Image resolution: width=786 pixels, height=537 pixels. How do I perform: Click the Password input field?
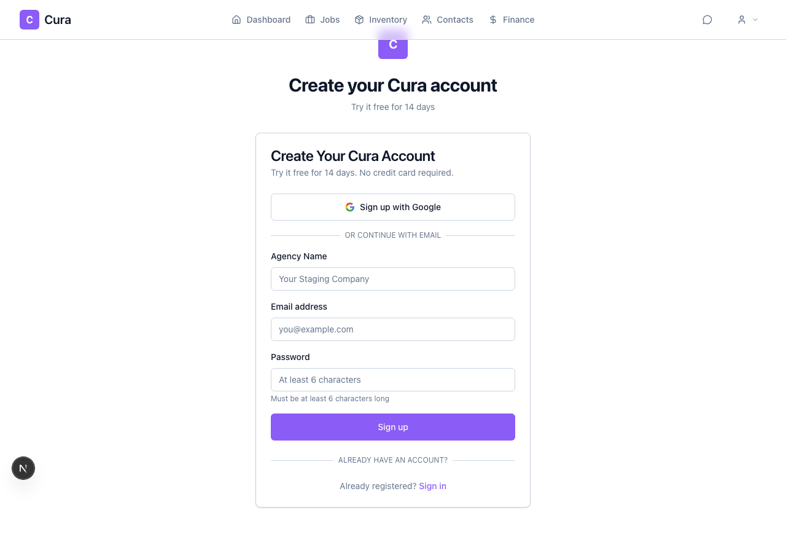[393, 380]
